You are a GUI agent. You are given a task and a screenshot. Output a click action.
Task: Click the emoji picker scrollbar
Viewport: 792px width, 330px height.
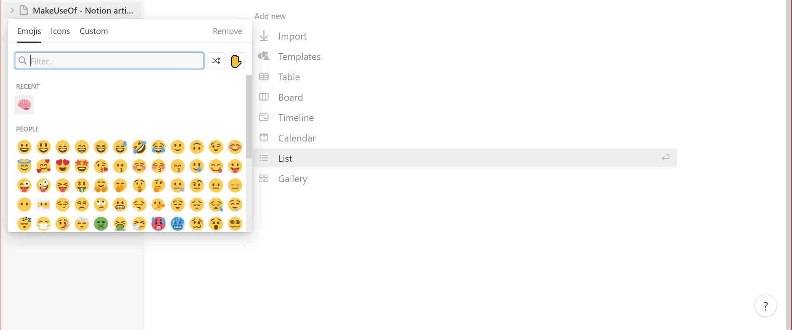(x=249, y=116)
